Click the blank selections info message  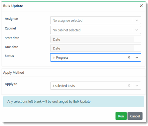(74, 102)
